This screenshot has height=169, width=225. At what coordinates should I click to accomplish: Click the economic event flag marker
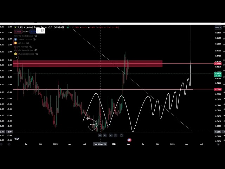click(x=129, y=140)
